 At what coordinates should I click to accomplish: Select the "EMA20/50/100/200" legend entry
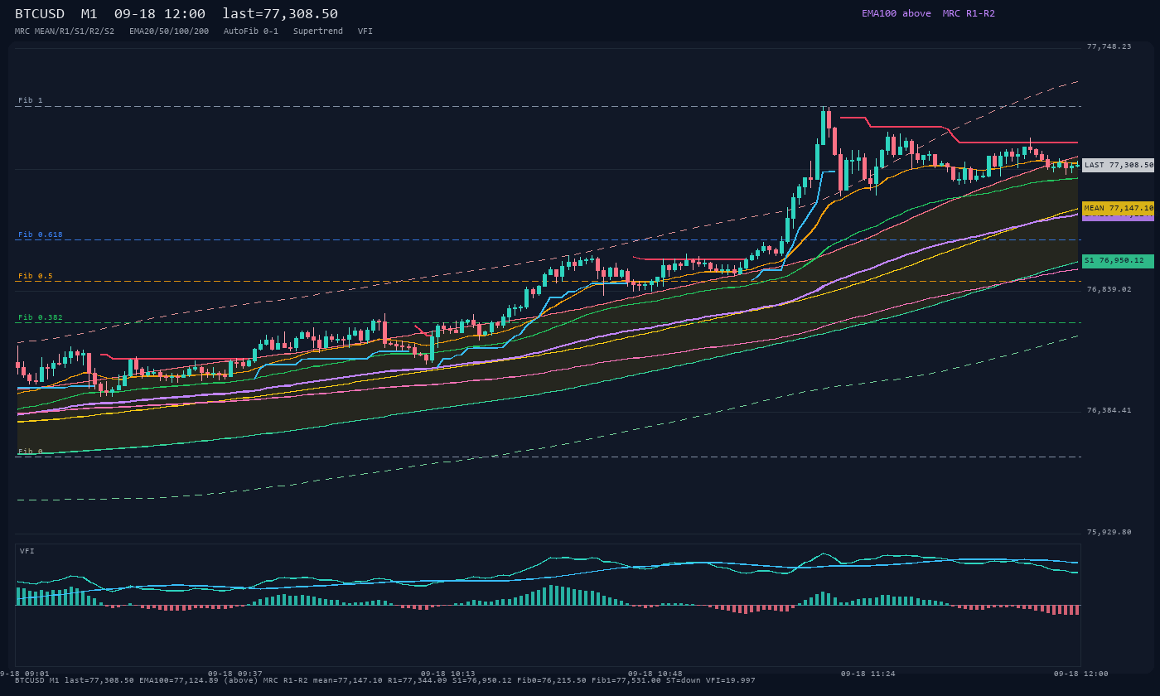tap(169, 31)
